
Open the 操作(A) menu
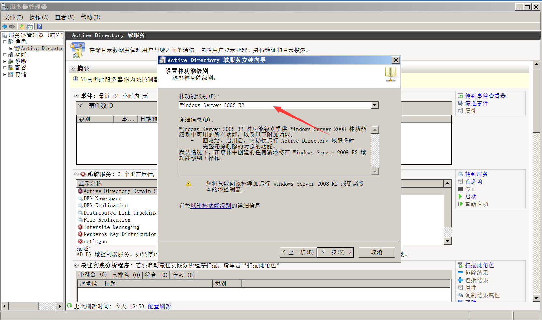39,17
